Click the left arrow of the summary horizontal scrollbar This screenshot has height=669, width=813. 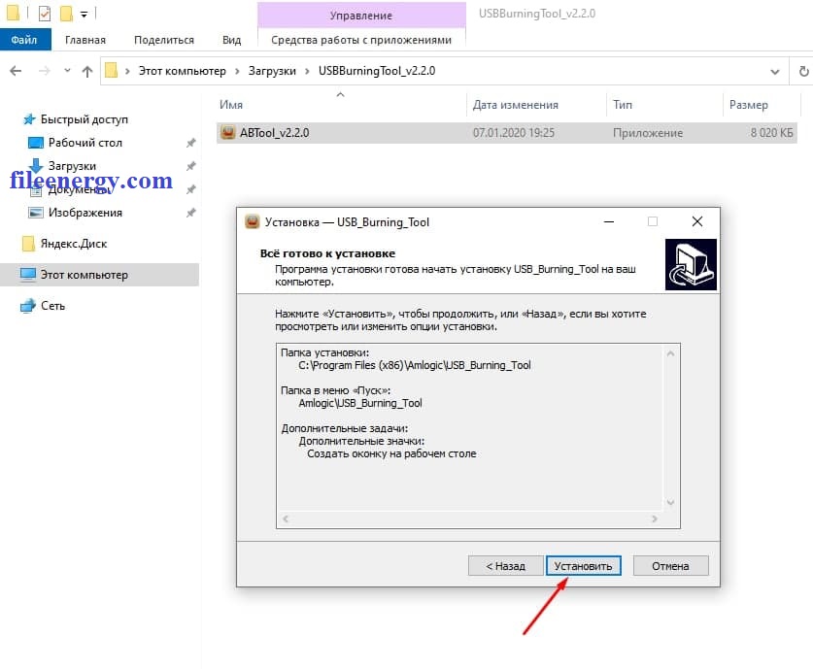pos(286,518)
